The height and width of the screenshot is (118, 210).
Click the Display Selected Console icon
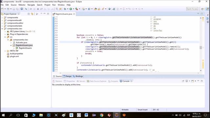click(187, 81)
